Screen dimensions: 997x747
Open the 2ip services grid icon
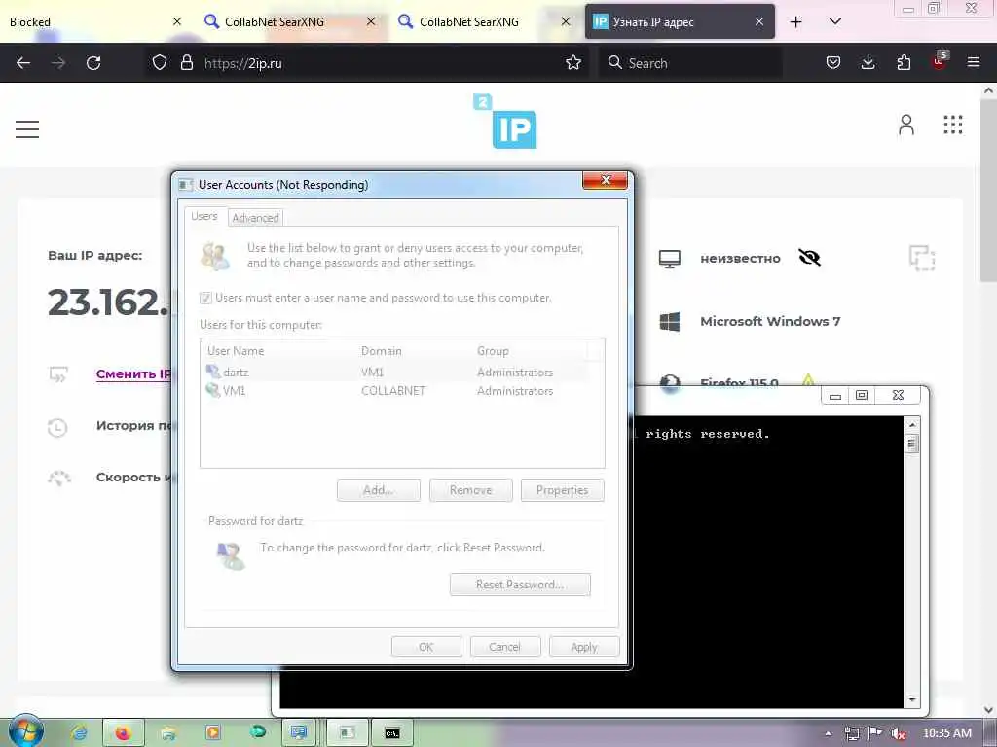[x=952, y=124]
